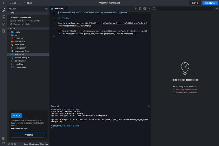
Task: Click the Discord icon in footer
Action: [x=15, y=144]
